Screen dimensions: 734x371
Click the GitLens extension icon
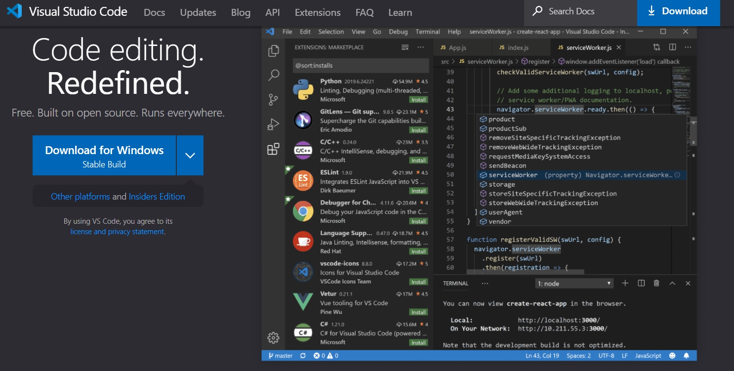[303, 120]
